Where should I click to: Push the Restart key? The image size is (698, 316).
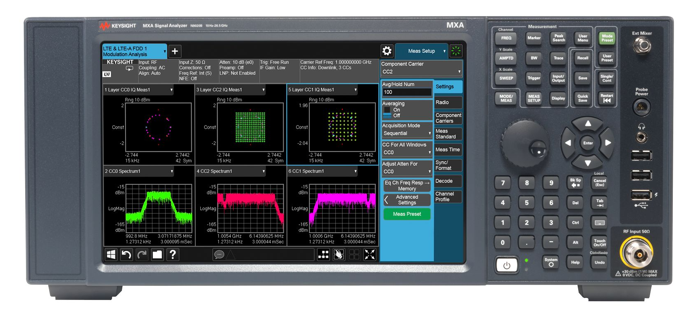click(x=607, y=98)
